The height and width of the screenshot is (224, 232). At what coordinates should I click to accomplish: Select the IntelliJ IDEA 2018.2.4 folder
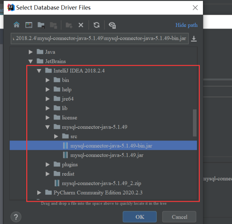pos(75,71)
